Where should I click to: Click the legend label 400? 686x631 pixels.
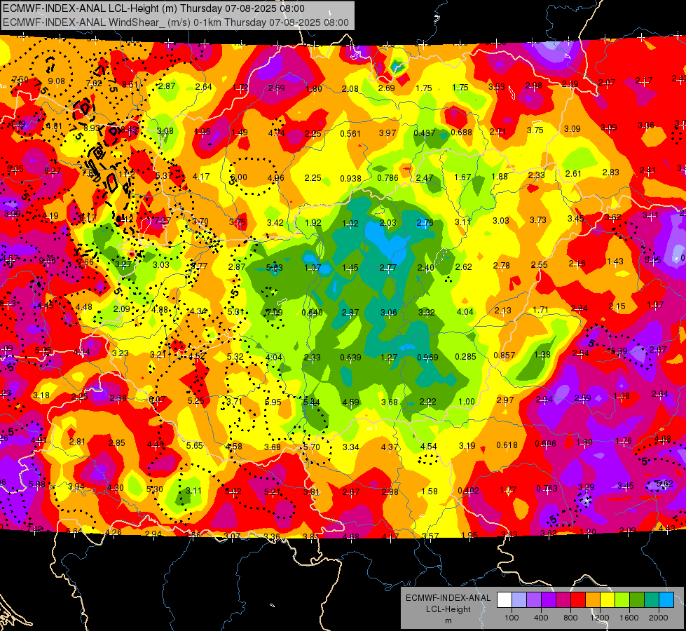[541, 618]
